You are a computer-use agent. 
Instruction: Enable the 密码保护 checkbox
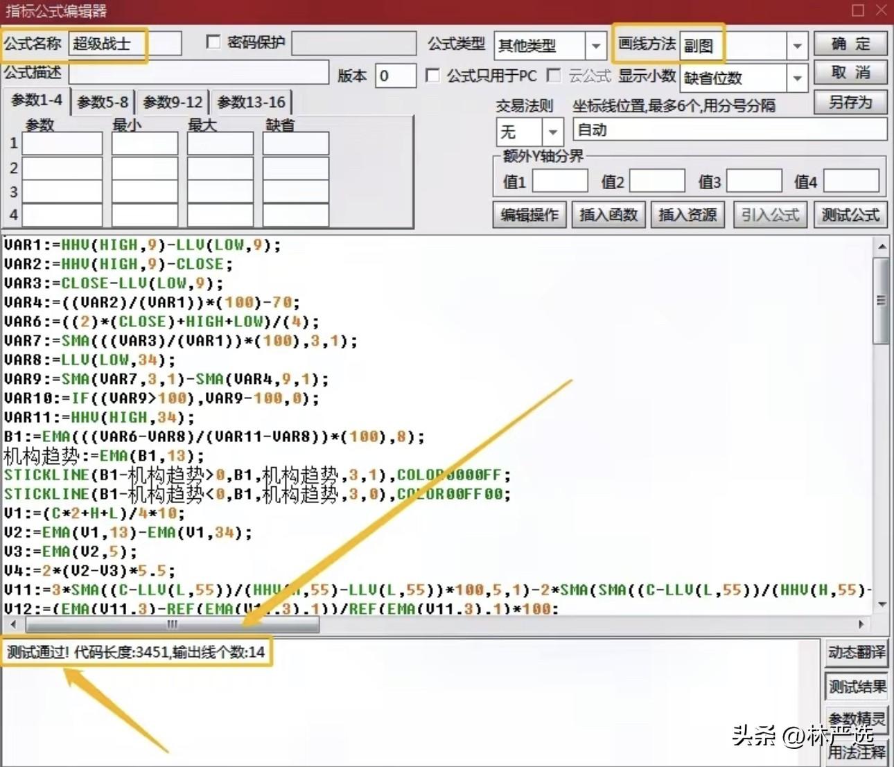213,43
